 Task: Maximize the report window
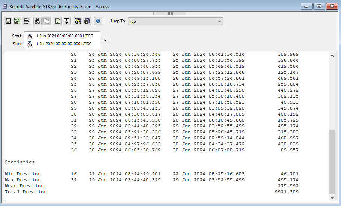coord(319,6)
